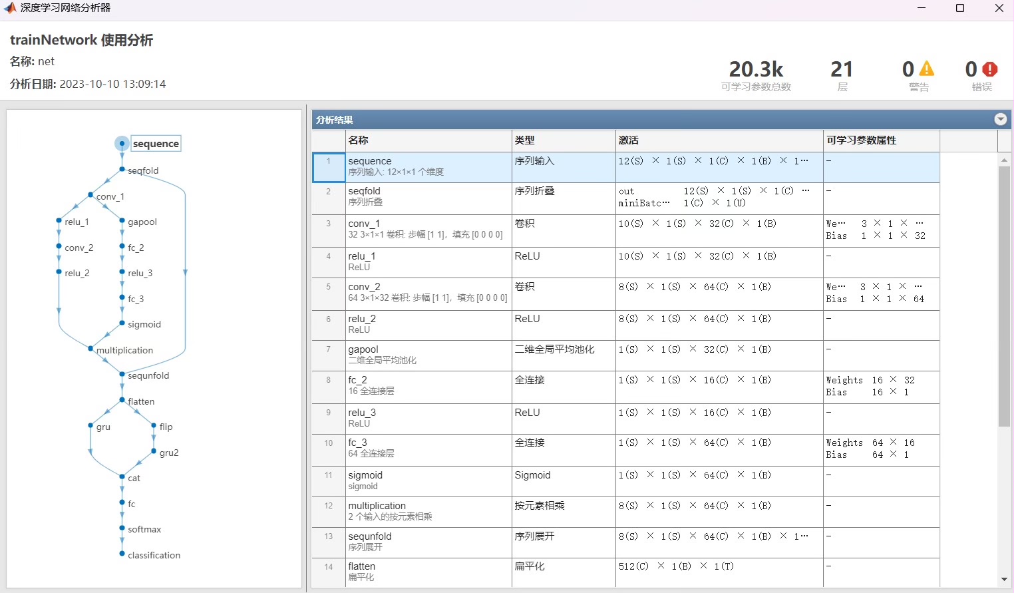Click the Weights 16 × 32 parameter cell
The width and height of the screenshot is (1014, 593).
click(x=882, y=387)
